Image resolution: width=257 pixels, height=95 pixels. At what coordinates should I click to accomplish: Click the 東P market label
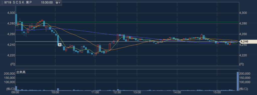29,2
